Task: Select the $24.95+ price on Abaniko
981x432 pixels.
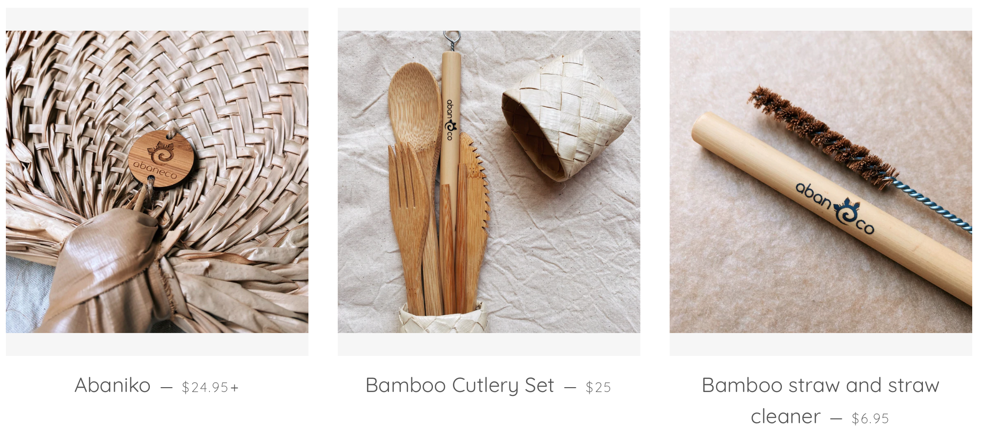Action: pyautogui.click(x=210, y=387)
